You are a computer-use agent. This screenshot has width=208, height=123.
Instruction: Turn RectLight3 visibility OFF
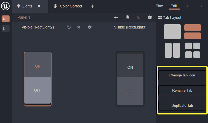(130, 91)
